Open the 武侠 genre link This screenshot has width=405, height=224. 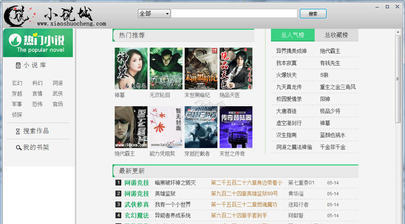pos(58,94)
